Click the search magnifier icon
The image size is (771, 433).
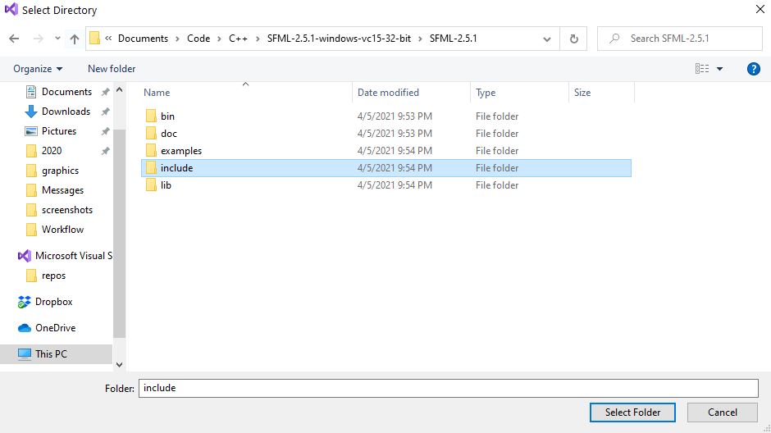[x=614, y=39]
